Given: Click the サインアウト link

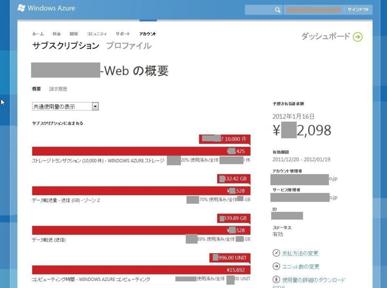Looking at the screenshot, I should 358,10.
